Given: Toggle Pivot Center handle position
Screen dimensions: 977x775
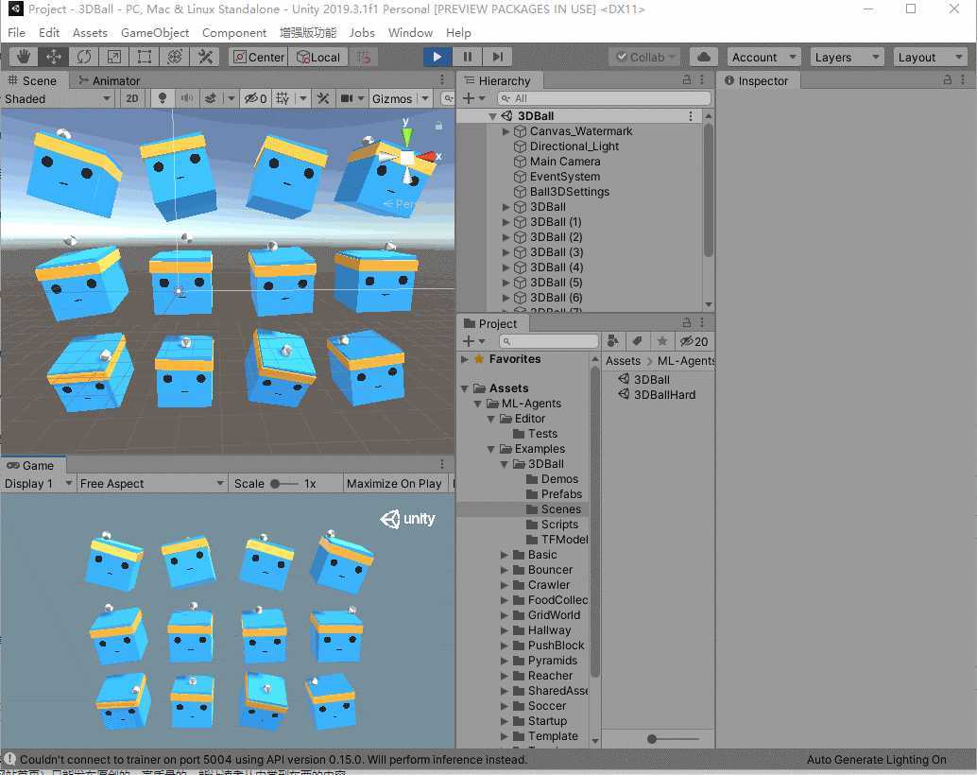Looking at the screenshot, I should coord(258,57).
